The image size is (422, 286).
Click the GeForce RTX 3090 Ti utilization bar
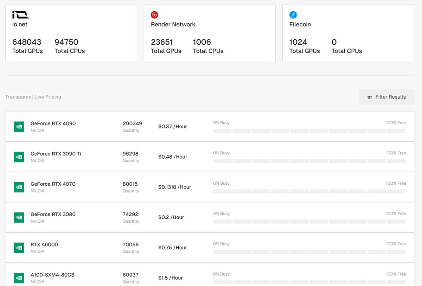click(309, 161)
